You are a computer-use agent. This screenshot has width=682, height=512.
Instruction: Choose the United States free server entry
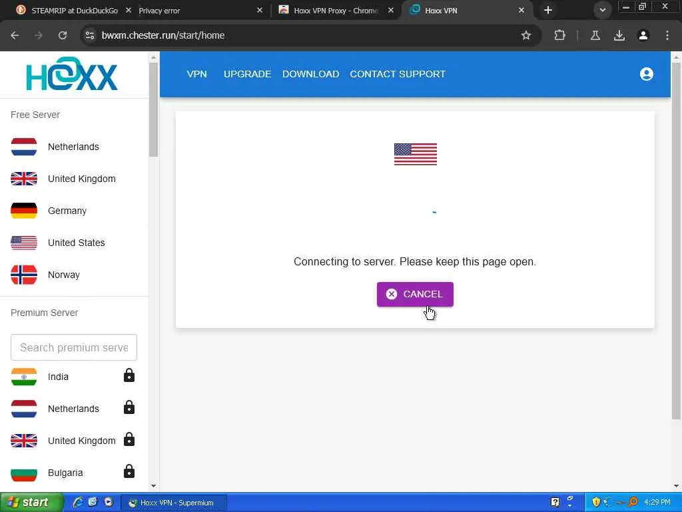[x=74, y=243]
